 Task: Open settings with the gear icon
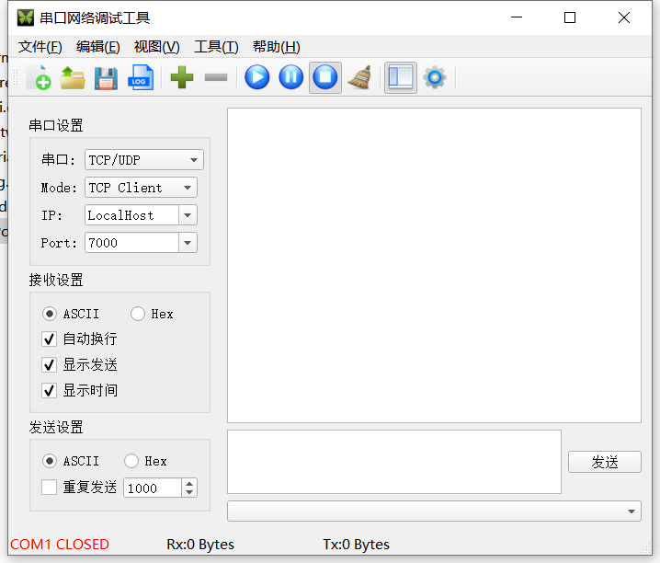[x=435, y=77]
